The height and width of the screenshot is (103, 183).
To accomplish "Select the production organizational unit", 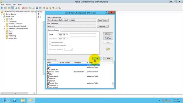I will click(13, 38).
